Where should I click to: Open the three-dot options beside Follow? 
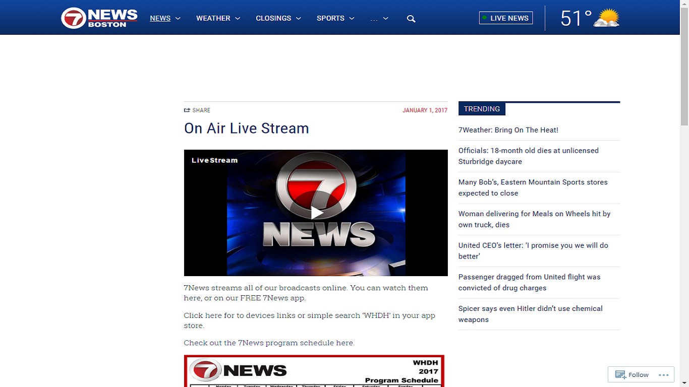(x=663, y=375)
